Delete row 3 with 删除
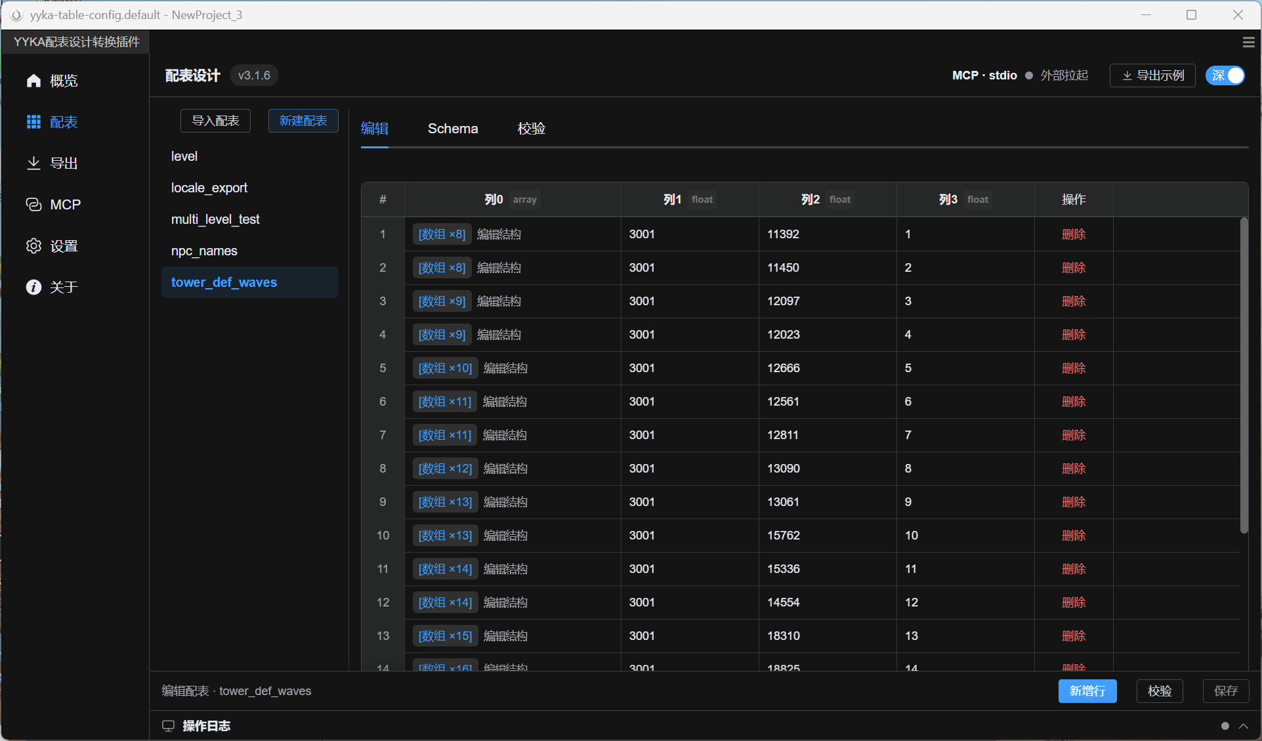1262x741 pixels. click(x=1074, y=301)
